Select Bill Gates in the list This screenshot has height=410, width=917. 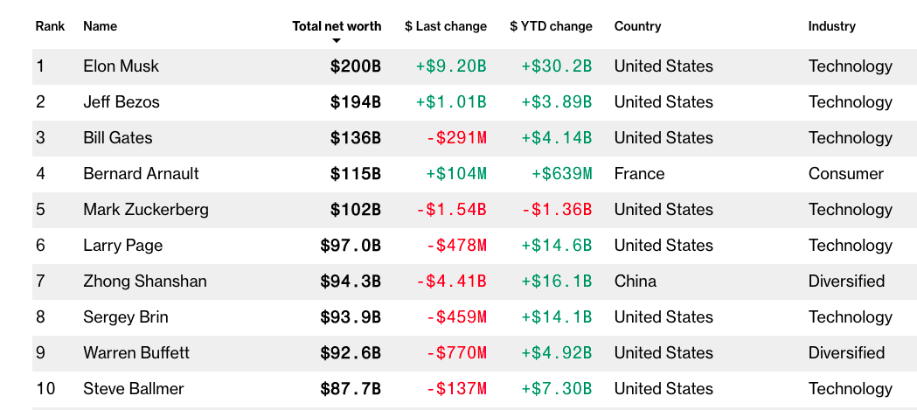[117, 138]
